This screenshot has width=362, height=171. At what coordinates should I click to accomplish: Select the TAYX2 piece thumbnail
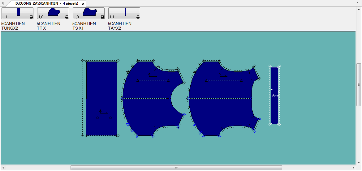tap(124, 13)
